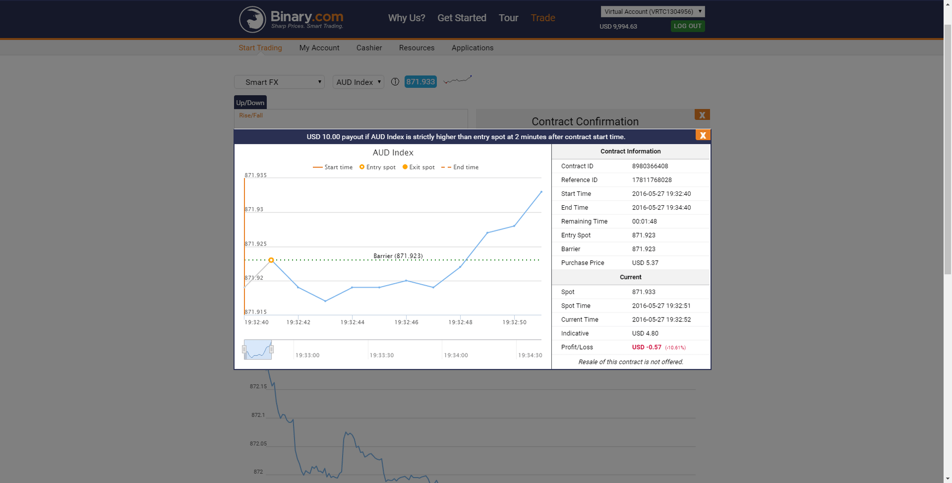Image resolution: width=952 pixels, height=483 pixels.
Task: Open the Applications submenu
Action: [x=473, y=48]
